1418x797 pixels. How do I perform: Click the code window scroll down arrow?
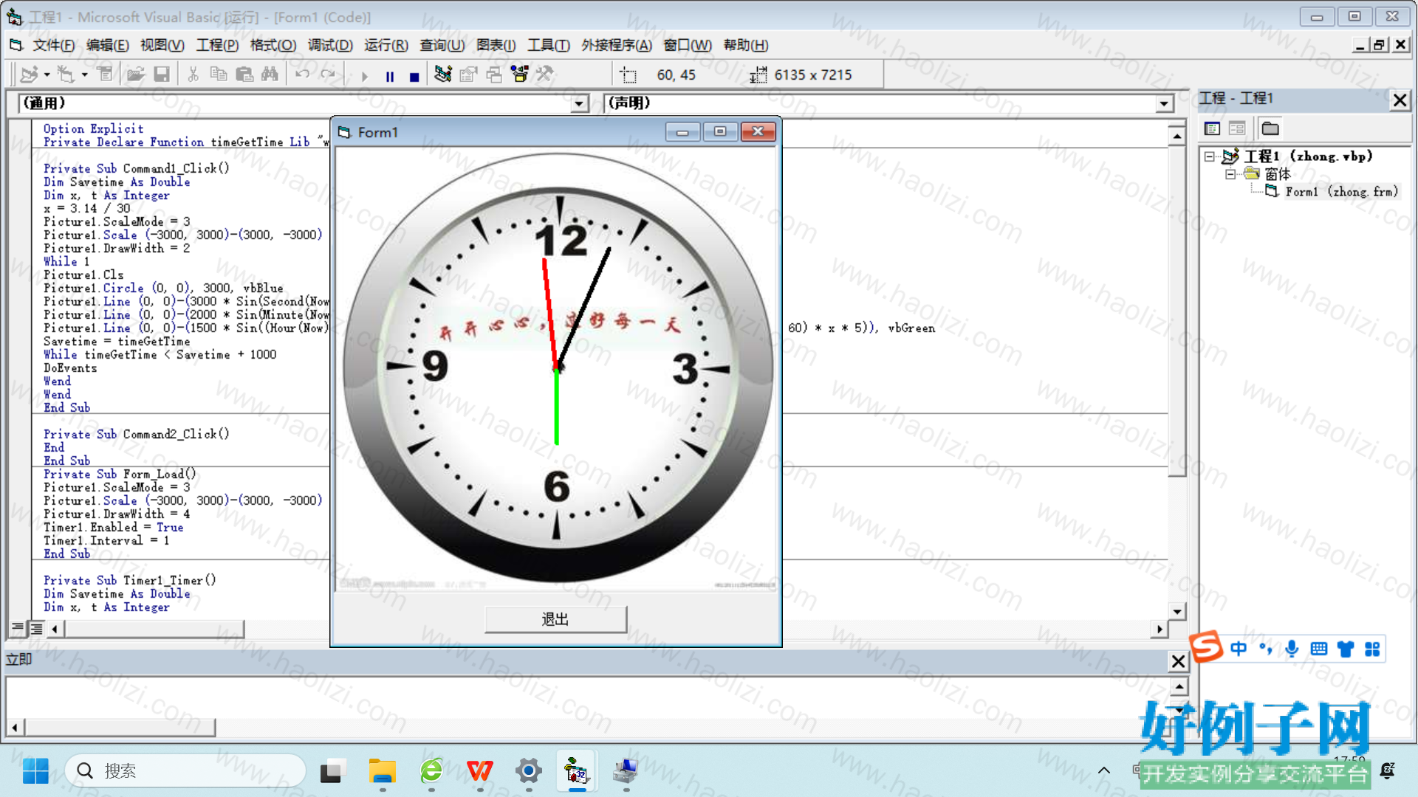pyautogui.click(x=1177, y=612)
